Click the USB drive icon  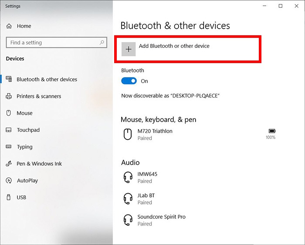coord(9,197)
